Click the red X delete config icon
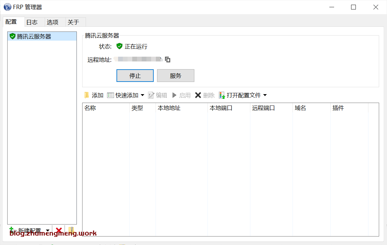Screen dimensions: 387x245 click(59, 230)
